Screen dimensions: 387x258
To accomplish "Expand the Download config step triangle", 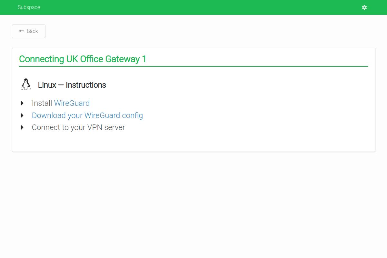I will [22, 115].
